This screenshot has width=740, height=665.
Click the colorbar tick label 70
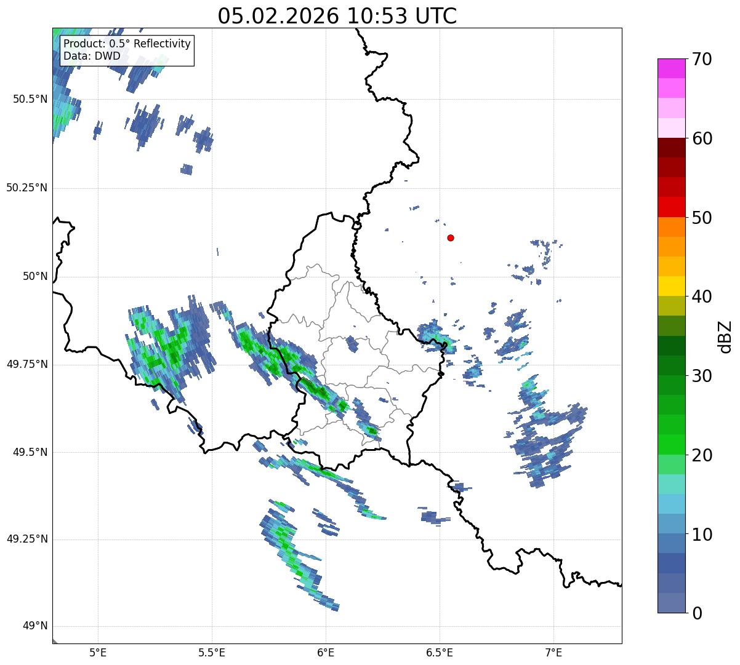(x=702, y=59)
